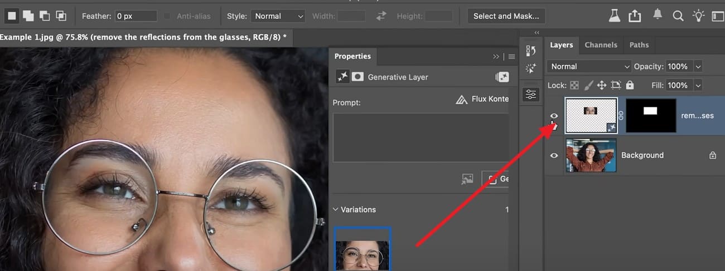725x271 pixels.
Task: Switch to the Layers tab
Action: (561, 45)
